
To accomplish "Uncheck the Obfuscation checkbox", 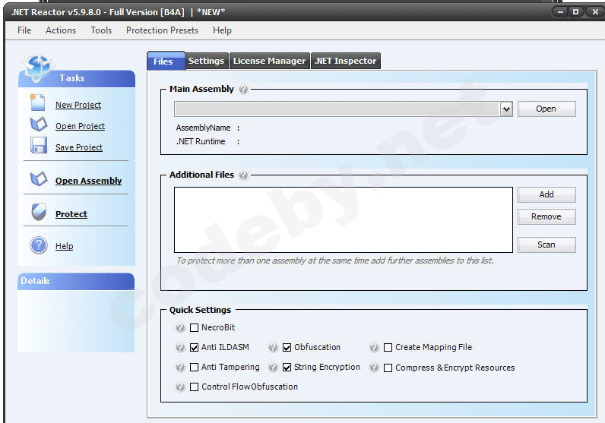I will tap(287, 347).
